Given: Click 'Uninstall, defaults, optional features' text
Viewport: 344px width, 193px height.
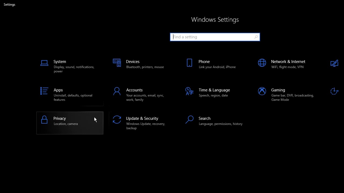Looking at the screenshot, I should pyautogui.click(x=73, y=98).
